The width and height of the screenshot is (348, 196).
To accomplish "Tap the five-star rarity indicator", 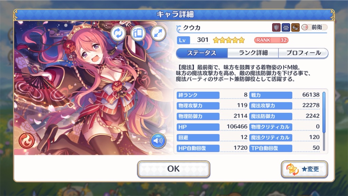I will tap(229, 40).
